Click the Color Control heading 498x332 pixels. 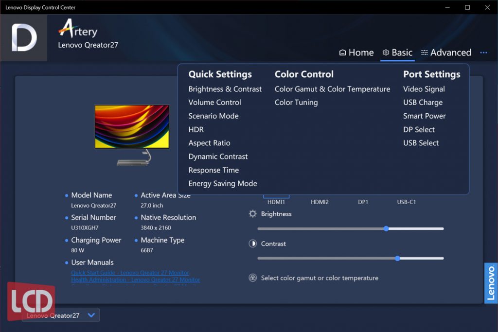[x=304, y=74]
